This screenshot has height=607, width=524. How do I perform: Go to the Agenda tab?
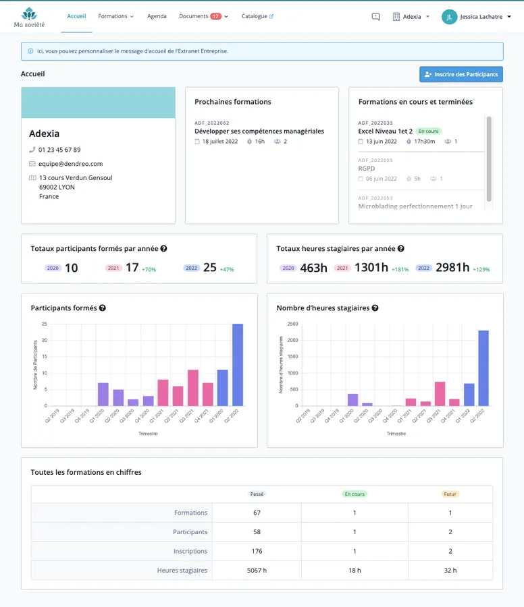[x=157, y=16]
